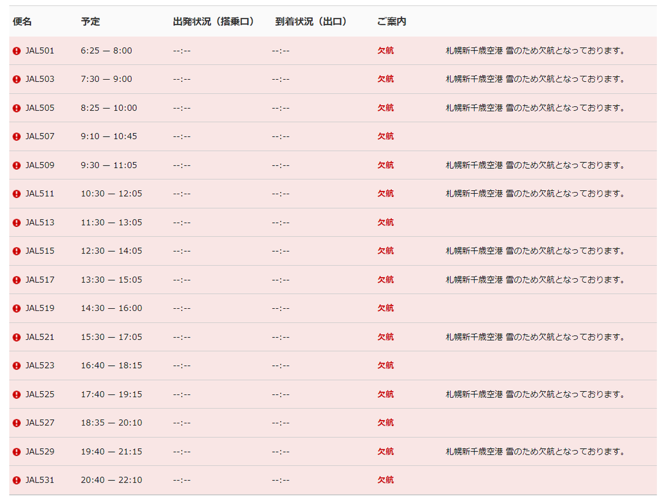
Task: Click the 出発状況（搭乗口） column header
Action: 214,22
